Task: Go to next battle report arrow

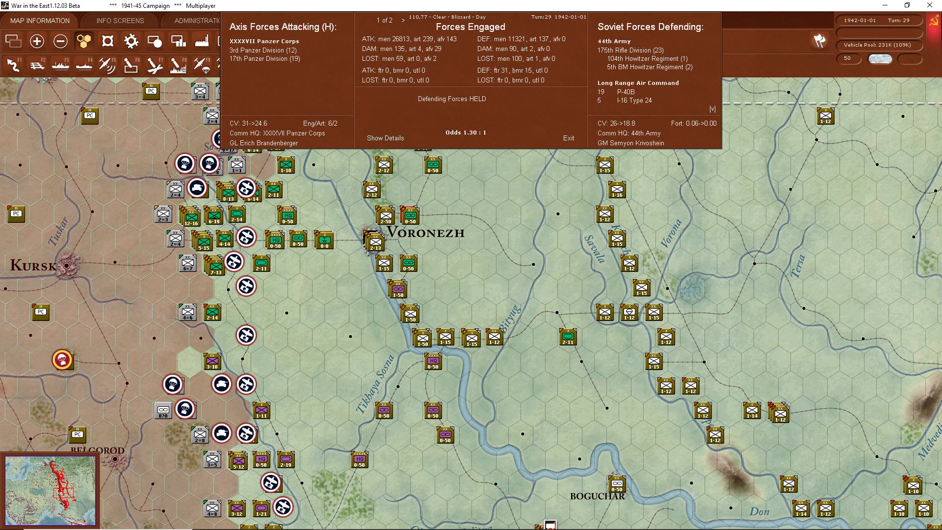Action: pyautogui.click(x=403, y=21)
